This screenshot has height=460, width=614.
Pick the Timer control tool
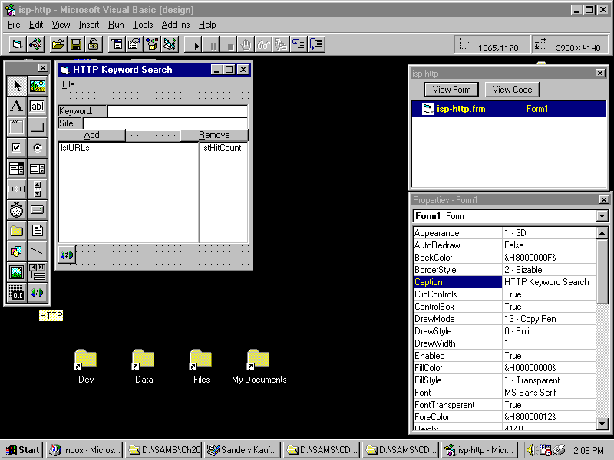16,210
